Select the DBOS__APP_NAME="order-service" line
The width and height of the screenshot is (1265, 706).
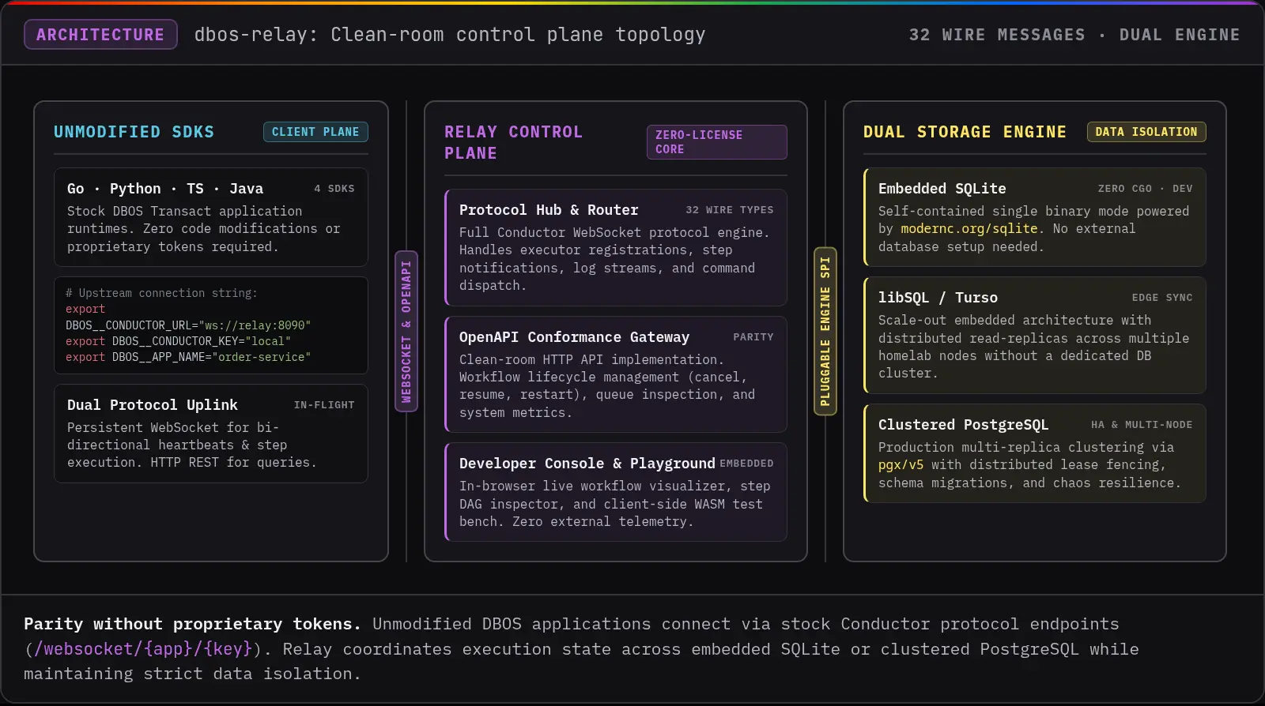point(188,357)
